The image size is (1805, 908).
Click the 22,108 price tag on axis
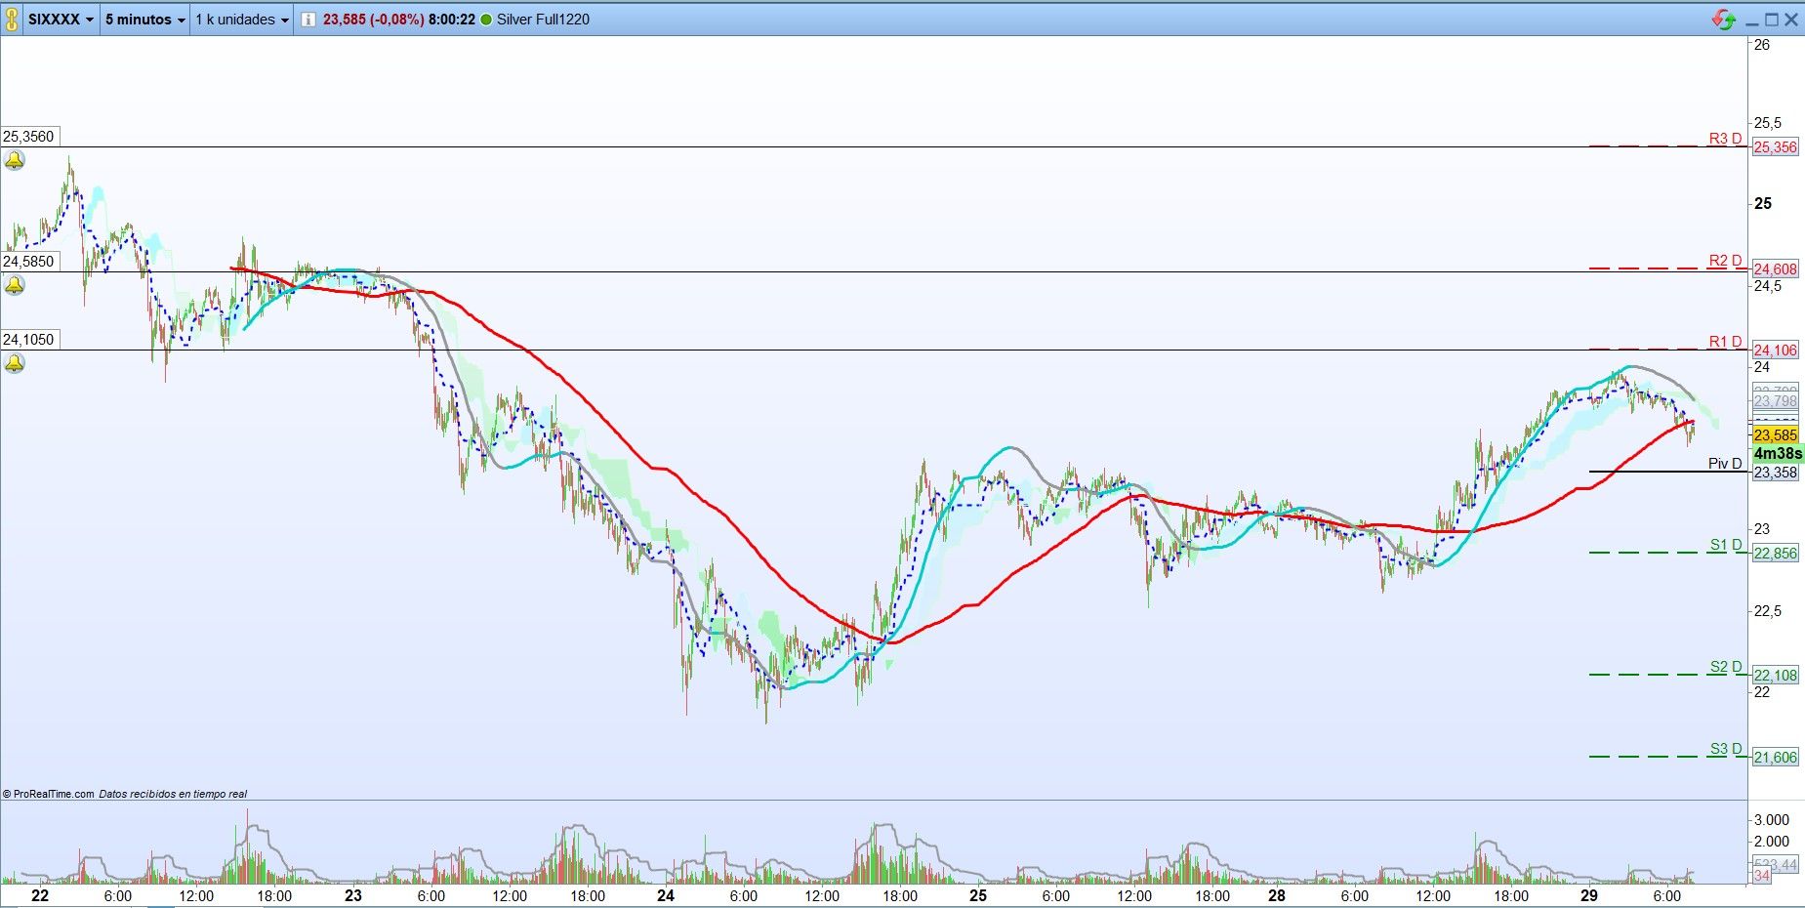click(x=1775, y=676)
